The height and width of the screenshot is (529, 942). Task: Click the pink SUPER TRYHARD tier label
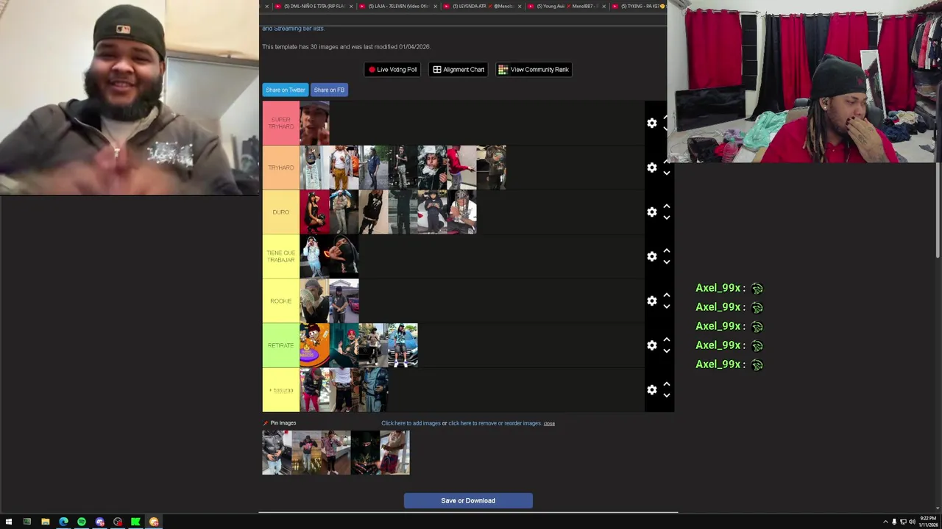pos(281,123)
